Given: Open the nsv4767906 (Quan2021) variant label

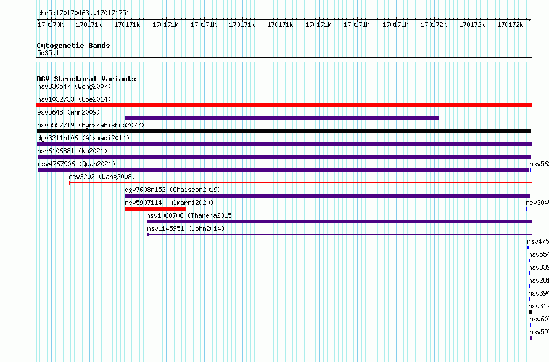Looking at the screenshot, I should tap(76, 164).
